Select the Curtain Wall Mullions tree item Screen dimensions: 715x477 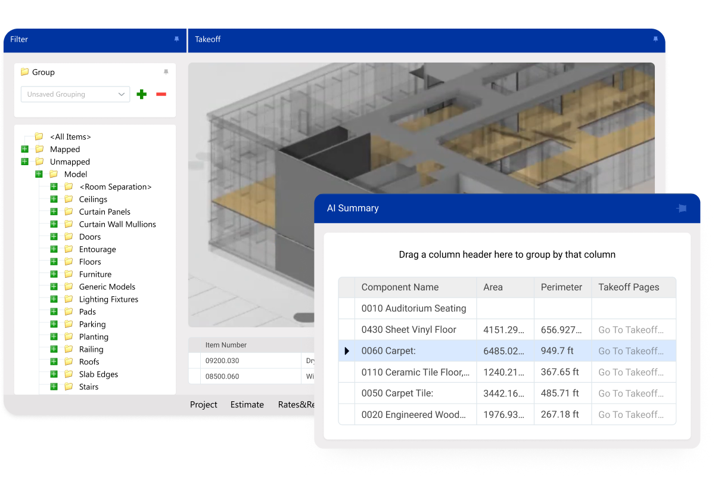click(x=117, y=224)
